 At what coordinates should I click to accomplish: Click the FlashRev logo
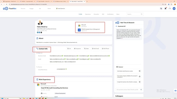click(10, 8)
